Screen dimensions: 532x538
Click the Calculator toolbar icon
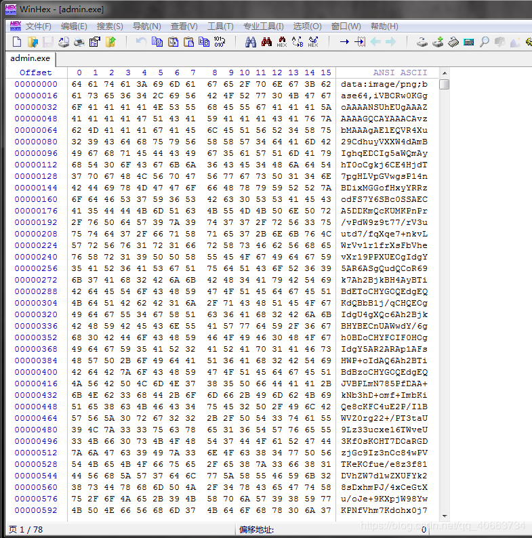(x=469, y=42)
